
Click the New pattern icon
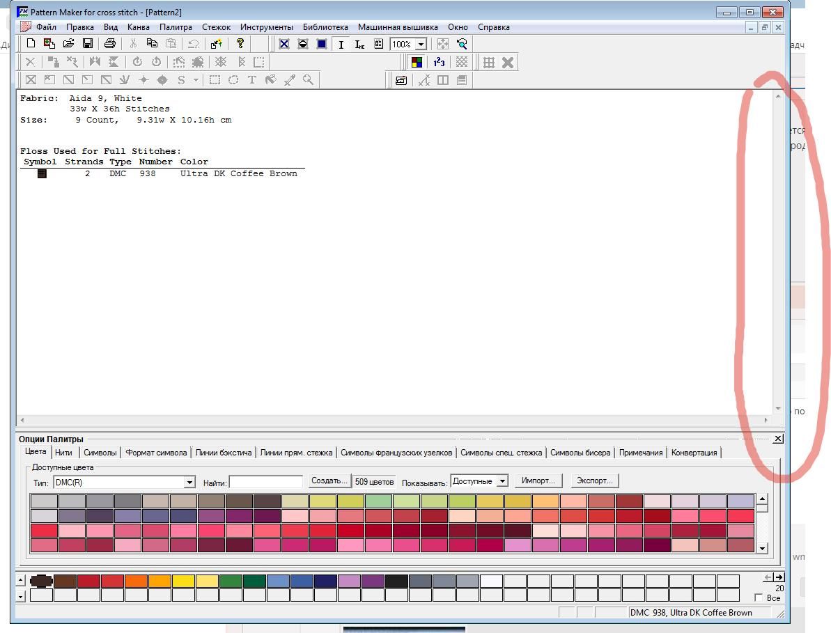pyautogui.click(x=31, y=44)
